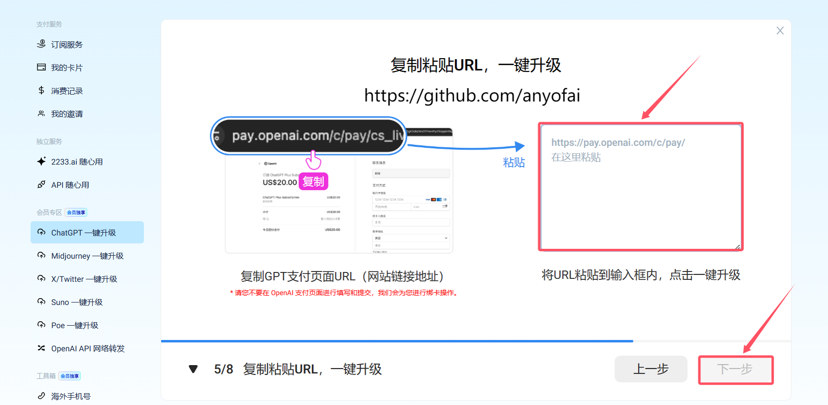Click the blue 粘贴 label
The height and width of the screenshot is (405, 828).
coord(513,163)
